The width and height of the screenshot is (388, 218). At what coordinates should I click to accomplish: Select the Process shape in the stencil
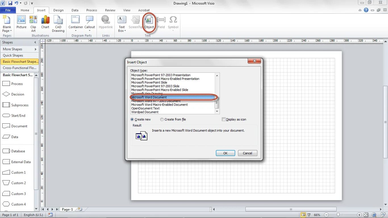click(x=13, y=84)
